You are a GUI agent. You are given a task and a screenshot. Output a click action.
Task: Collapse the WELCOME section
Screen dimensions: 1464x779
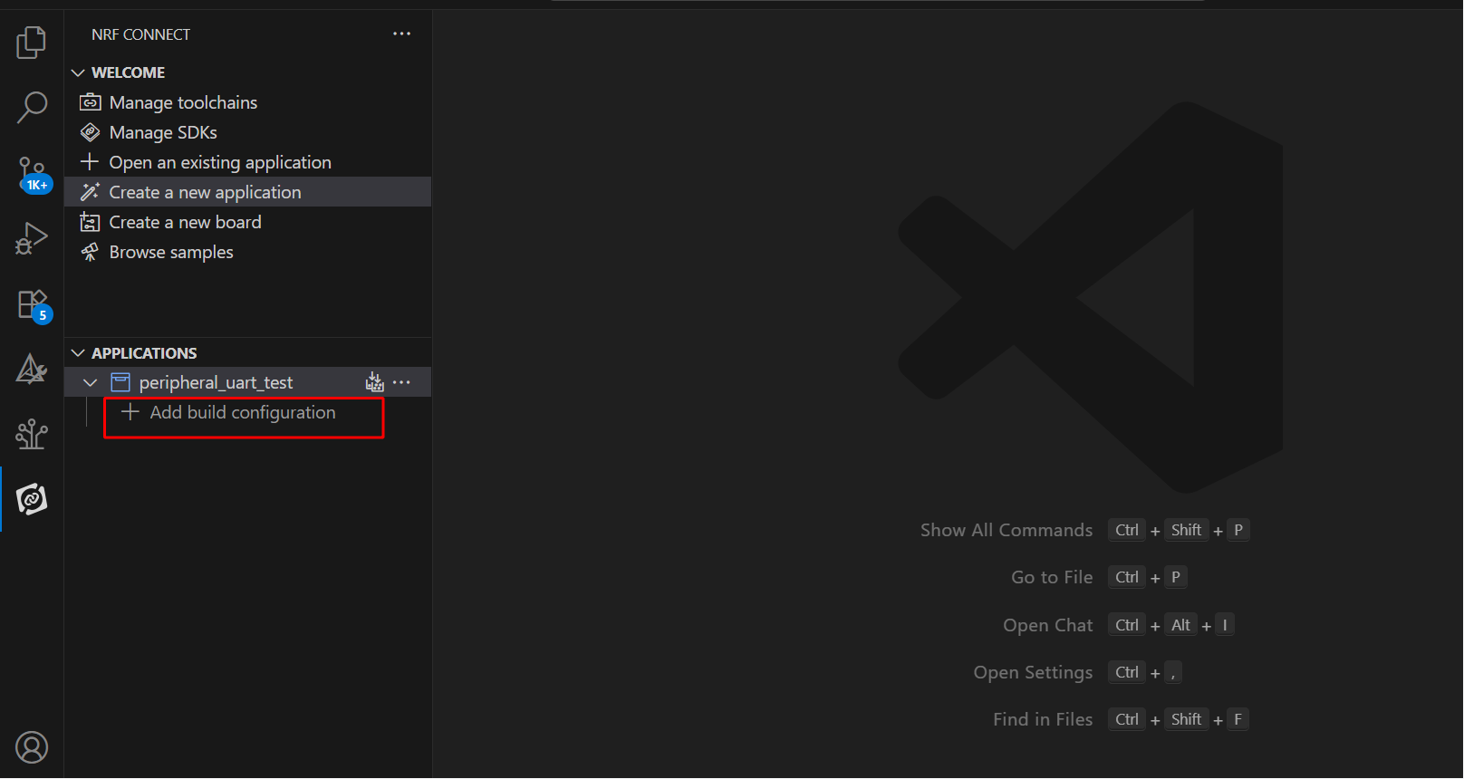[78, 72]
